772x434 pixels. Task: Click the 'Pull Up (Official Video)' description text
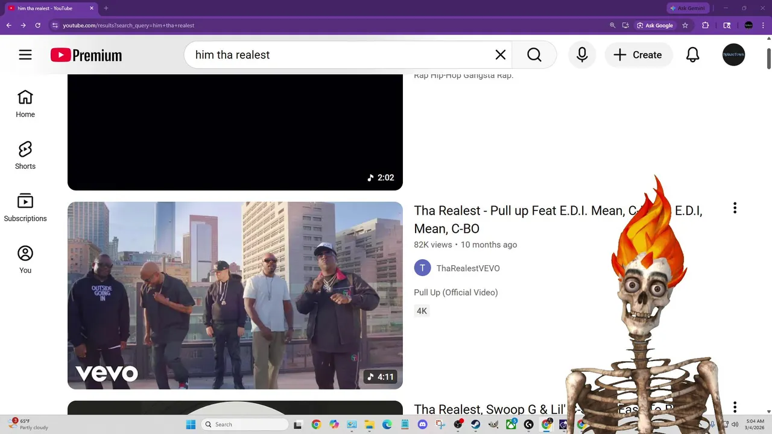point(456,292)
